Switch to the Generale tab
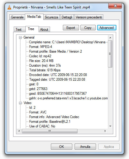 tap(17, 17)
